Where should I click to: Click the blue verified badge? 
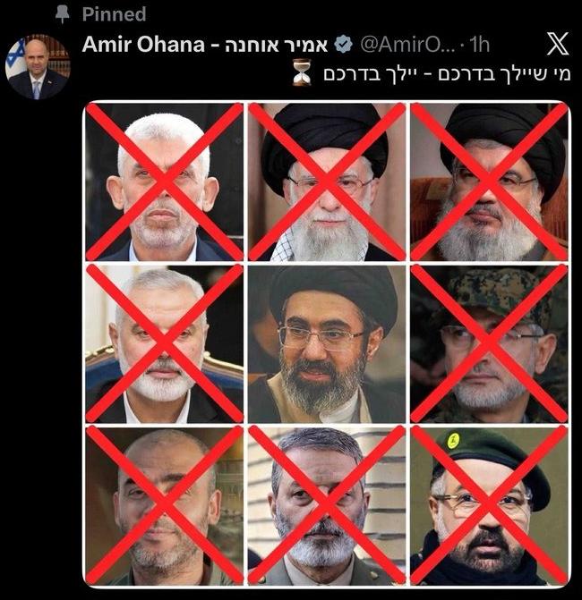point(343,45)
